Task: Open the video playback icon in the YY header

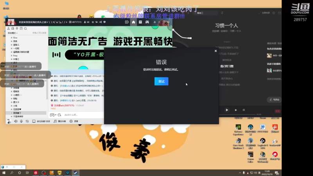Action: (127, 22)
